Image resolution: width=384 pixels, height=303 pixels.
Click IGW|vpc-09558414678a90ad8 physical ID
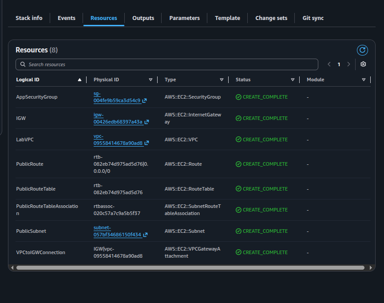pos(118,252)
